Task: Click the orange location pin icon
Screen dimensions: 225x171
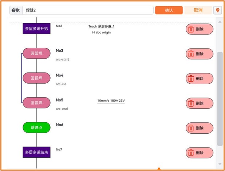Action: point(218,10)
